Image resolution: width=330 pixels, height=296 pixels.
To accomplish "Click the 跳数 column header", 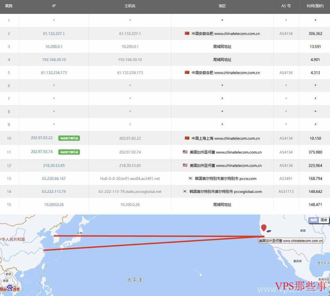I will pyautogui.click(x=9, y=6).
